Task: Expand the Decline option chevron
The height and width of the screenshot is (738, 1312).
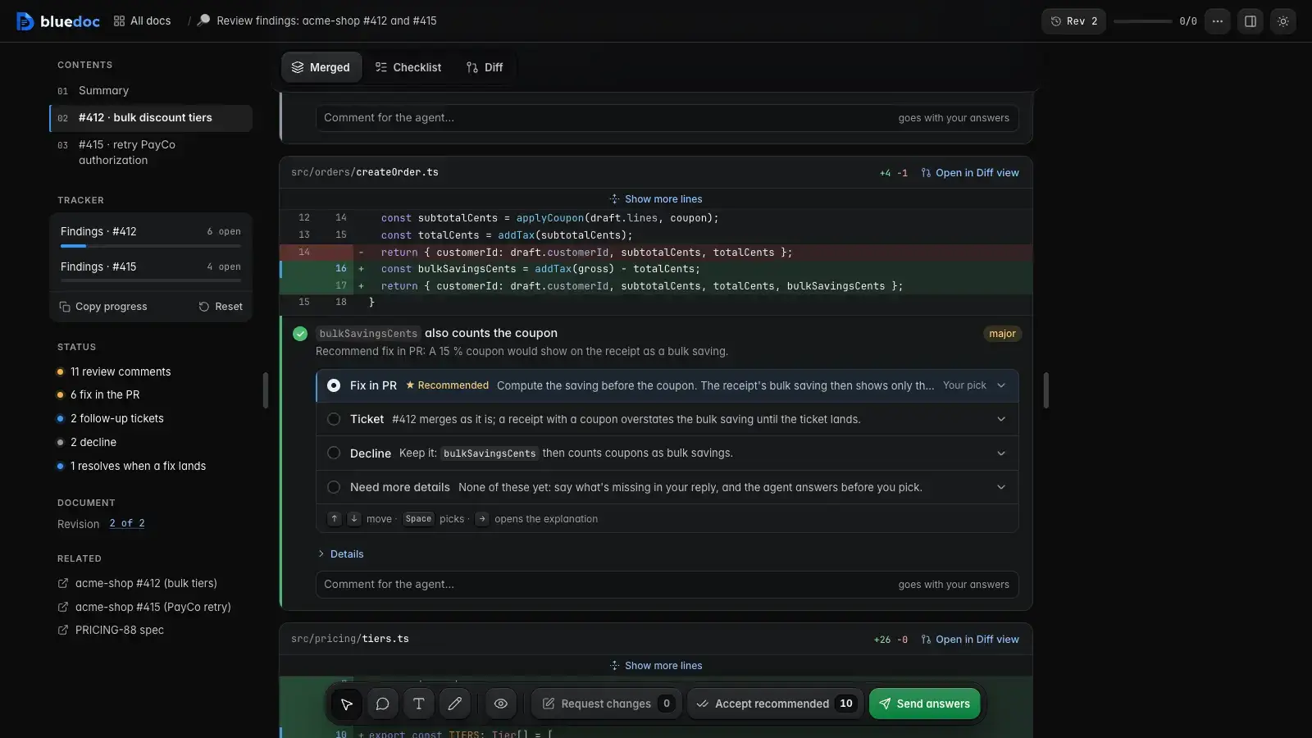Action: [1001, 453]
